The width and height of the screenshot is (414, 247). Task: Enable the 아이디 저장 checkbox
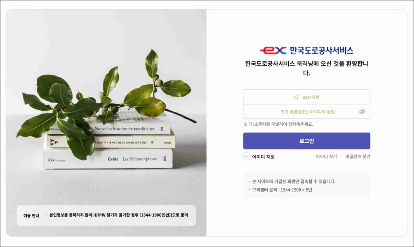(x=247, y=156)
